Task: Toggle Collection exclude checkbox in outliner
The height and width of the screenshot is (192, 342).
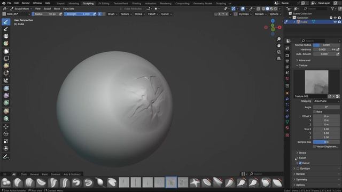Action: click(x=331, y=18)
